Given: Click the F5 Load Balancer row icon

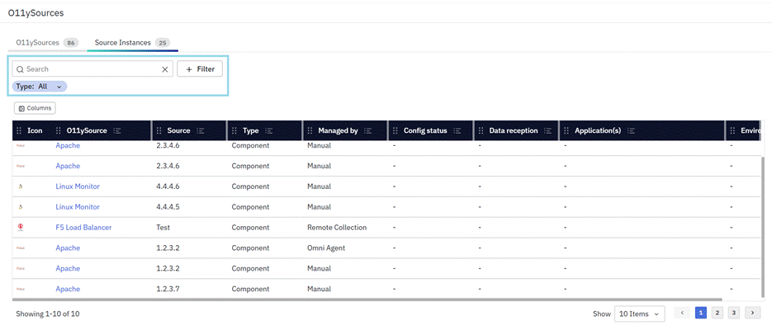Looking at the screenshot, I should coord(20,228).
